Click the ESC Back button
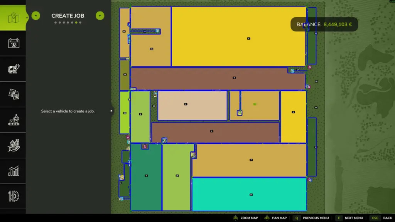This screenshot has height=222, width=395. [x=383, y=218]
